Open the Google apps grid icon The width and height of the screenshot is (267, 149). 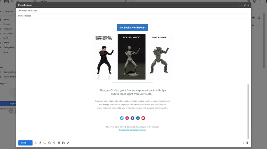[261, 1]
